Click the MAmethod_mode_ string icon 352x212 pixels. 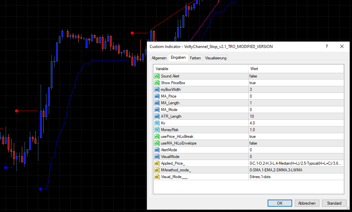point(157,170)
